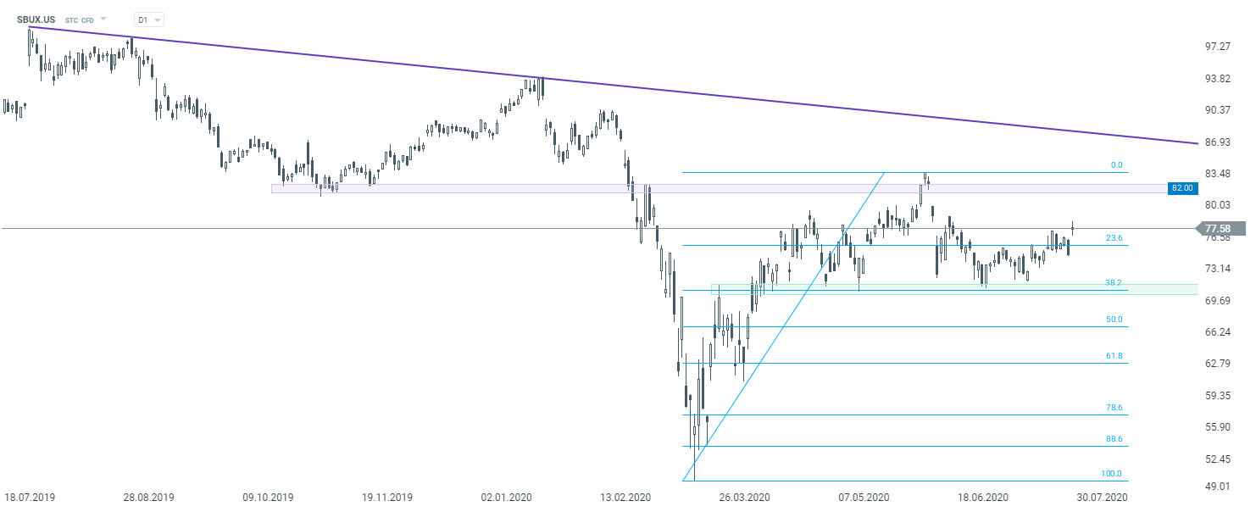Select the 100.0 Fibonacci level label
The height and width of the screenshot is (512, 1256).
pyautogui.click(x=1113, y=473)
